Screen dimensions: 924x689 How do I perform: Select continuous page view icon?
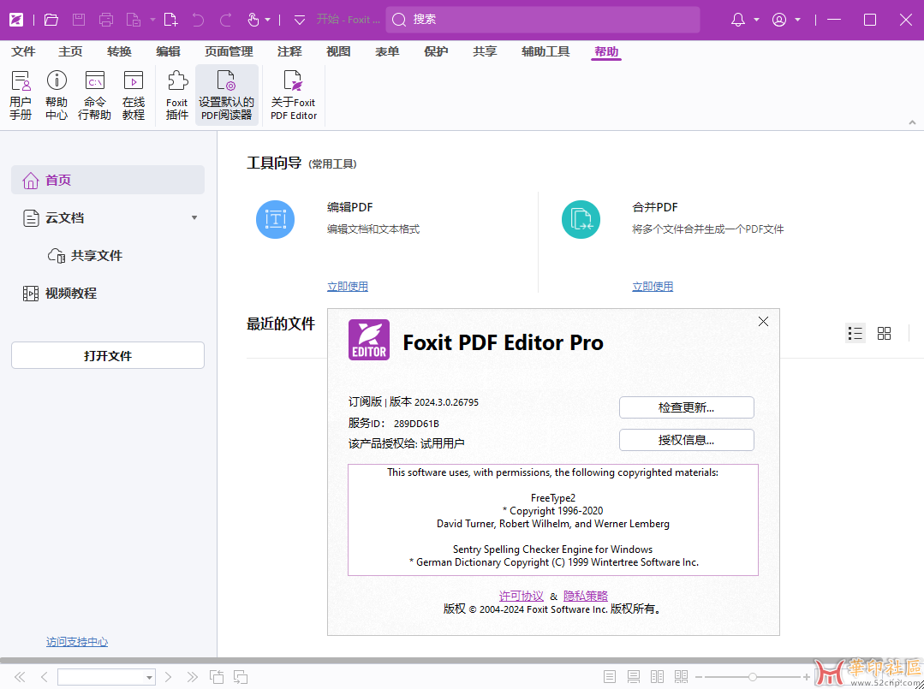[634, 677]
